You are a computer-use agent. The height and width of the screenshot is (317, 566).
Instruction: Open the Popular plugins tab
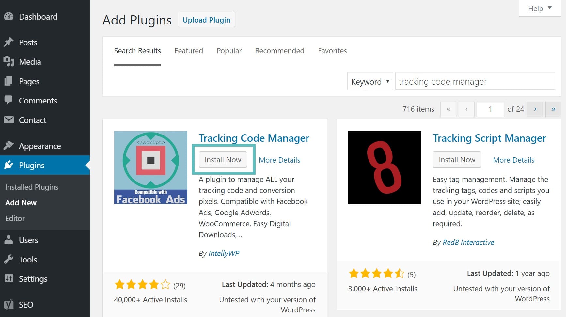(229, 51)
